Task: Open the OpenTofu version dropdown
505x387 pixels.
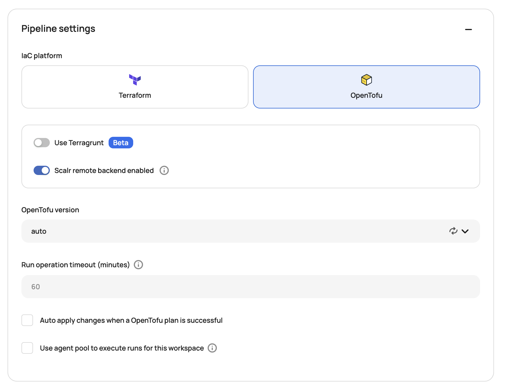Action: click(232, 231)
